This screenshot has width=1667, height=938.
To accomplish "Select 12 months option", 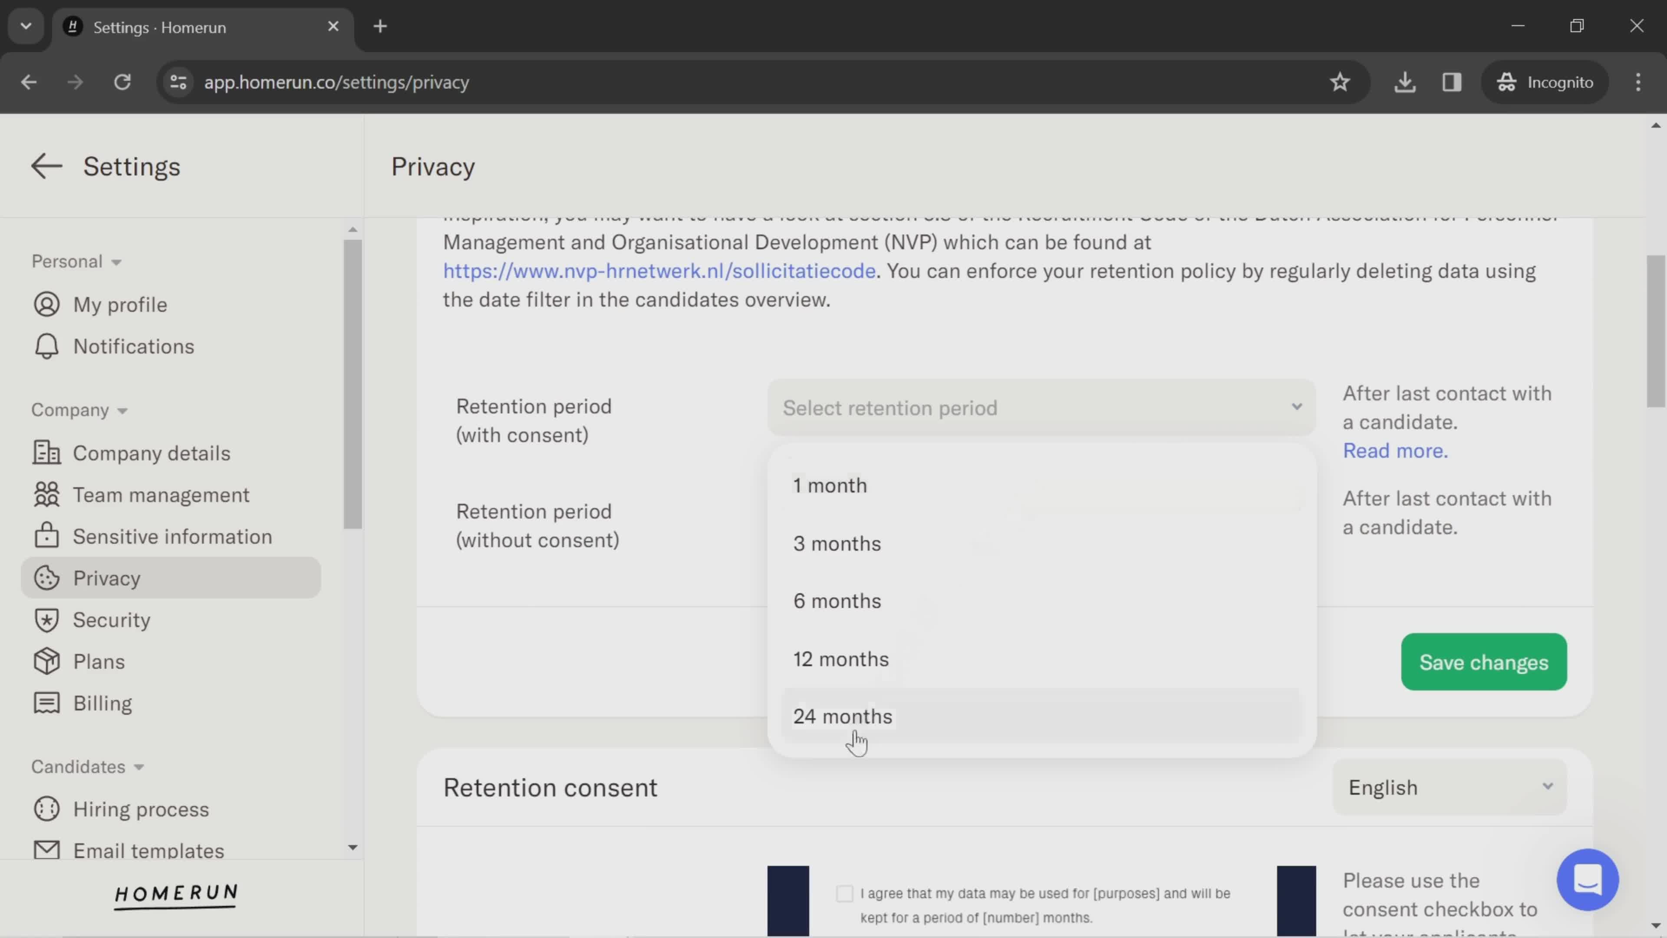I will coord(1041,659).
